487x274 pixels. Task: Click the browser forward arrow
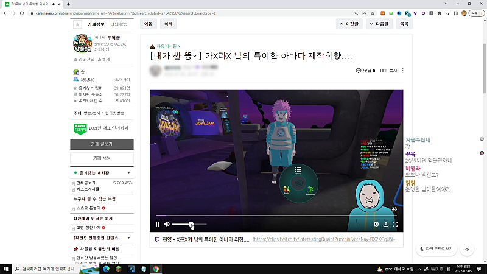pyautogui.click(x=13, y=13)
